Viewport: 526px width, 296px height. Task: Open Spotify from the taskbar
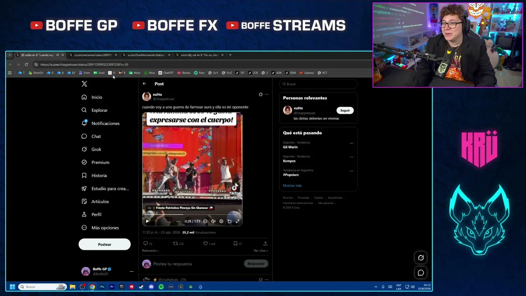pyautogui.click(x=161, y=287)
